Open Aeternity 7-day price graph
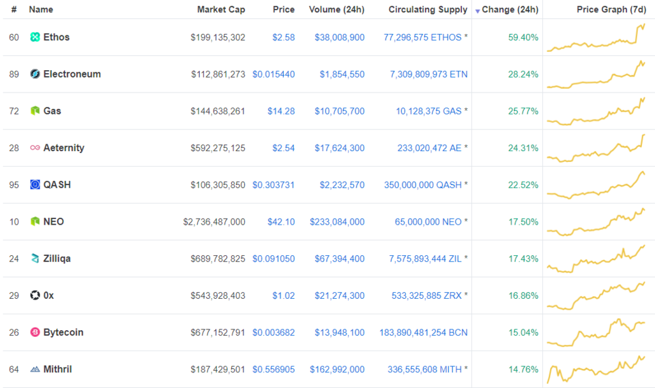Viewport: 655px width, 388px height. tap(596, 148)
